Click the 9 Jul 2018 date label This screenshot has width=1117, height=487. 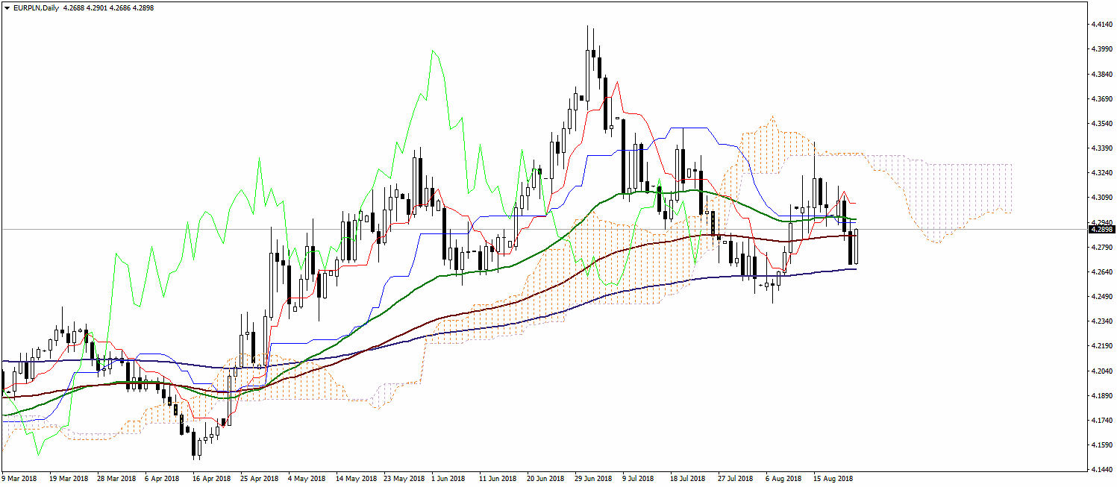click(x=639, y=478)
